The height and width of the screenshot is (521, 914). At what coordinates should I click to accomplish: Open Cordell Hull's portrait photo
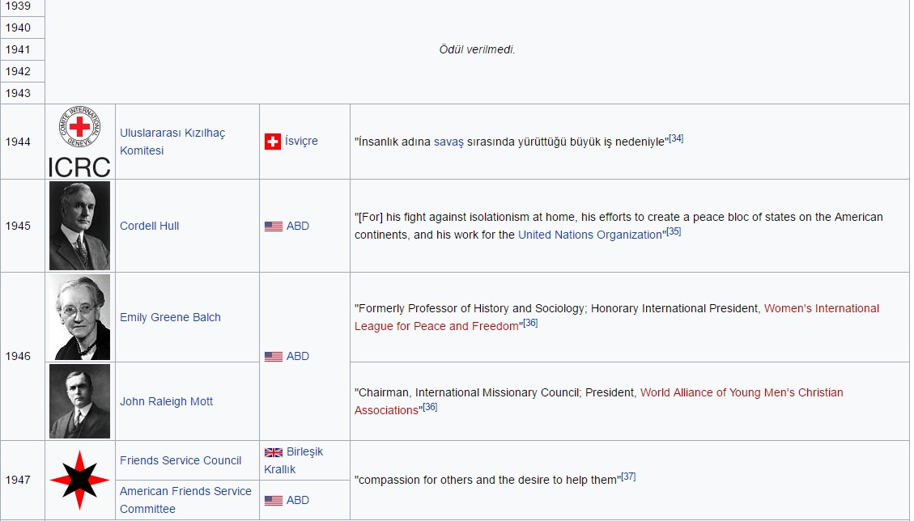(79, 226)
